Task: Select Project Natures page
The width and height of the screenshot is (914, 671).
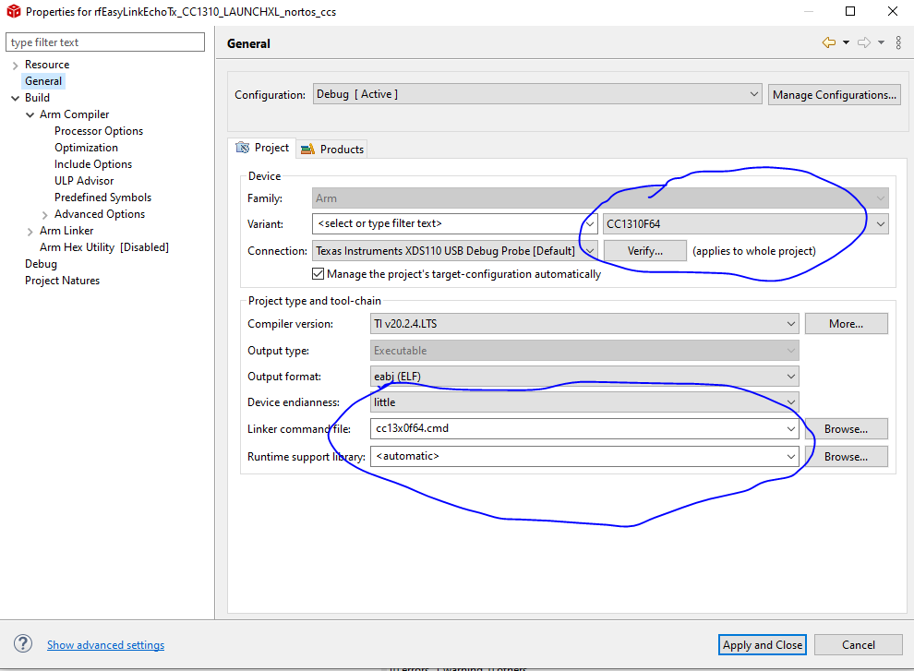Action: (62, 281)
